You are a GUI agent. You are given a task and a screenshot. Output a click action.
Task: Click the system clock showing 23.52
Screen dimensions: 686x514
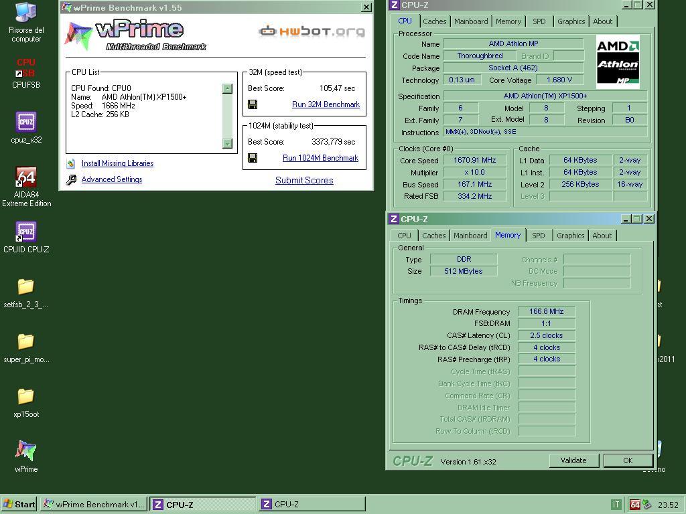click(x=668, y=505)
